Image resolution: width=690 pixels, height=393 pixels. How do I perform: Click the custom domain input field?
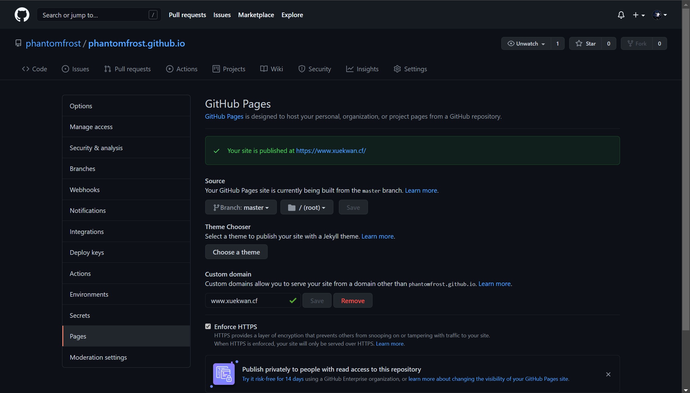point(253,301)
